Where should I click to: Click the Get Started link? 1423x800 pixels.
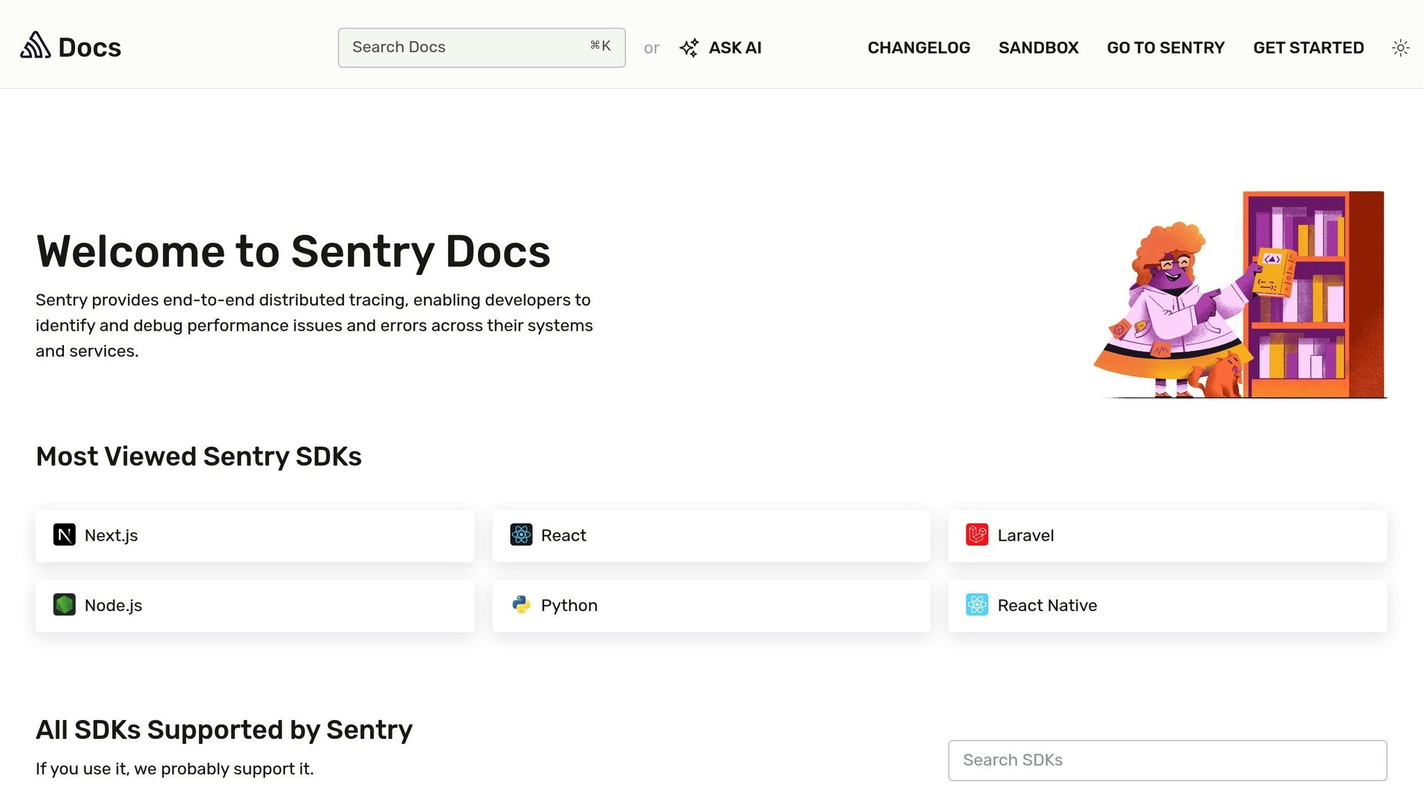1308,48
